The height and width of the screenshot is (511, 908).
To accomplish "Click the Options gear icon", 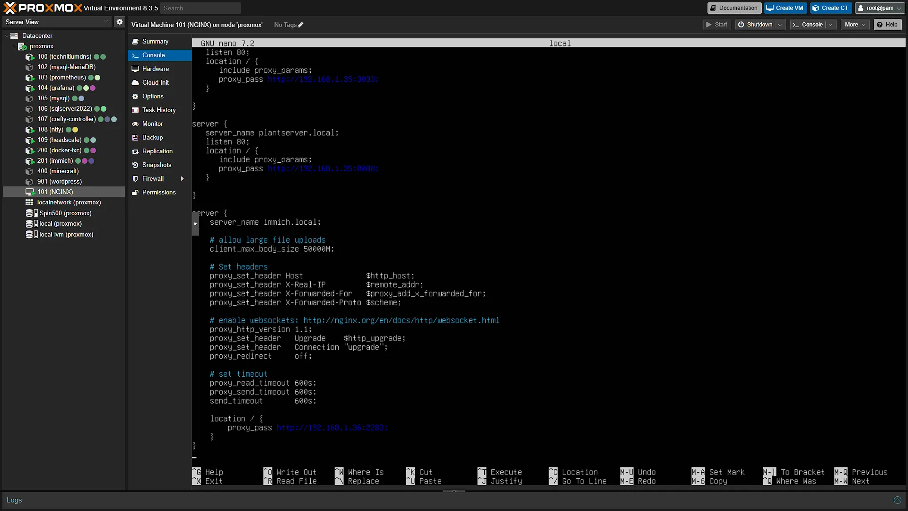I will (x=135, y=97).
